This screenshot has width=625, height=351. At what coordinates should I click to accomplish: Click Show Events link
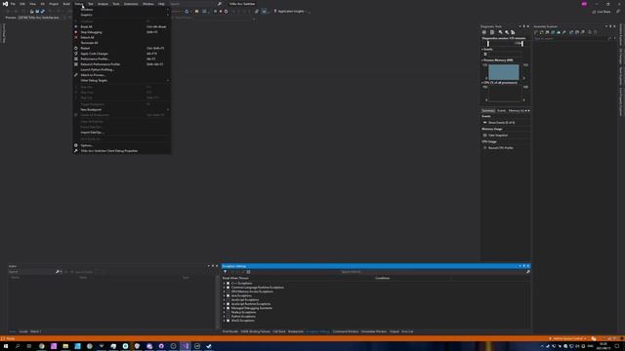[501, 123]
